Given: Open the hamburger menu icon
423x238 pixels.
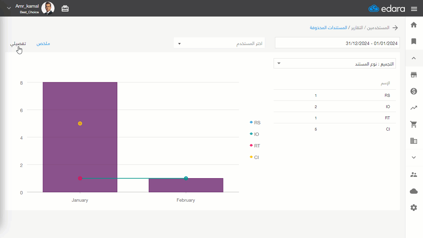Looking at the screenshot, I should coord(414,9).
